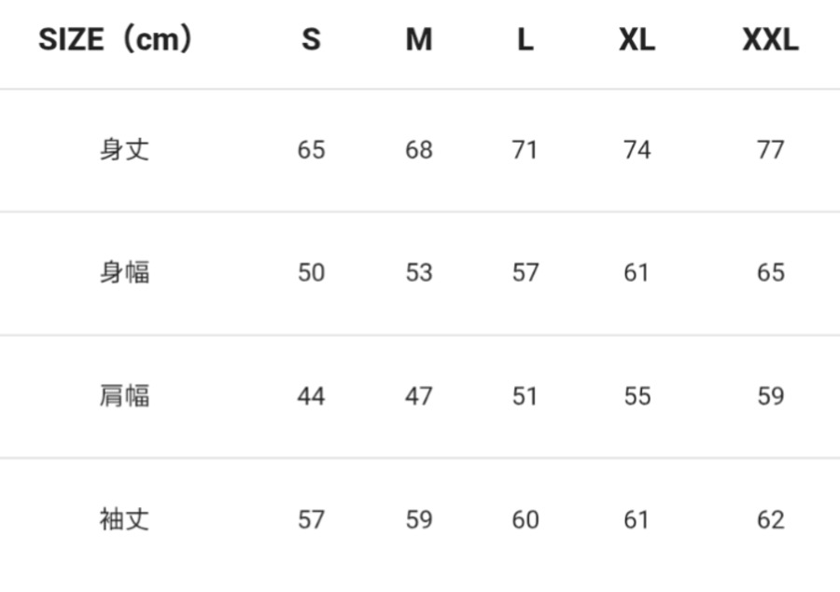
Task: Click the 肩幅 value 51 for size L
Action: point(525,397)
